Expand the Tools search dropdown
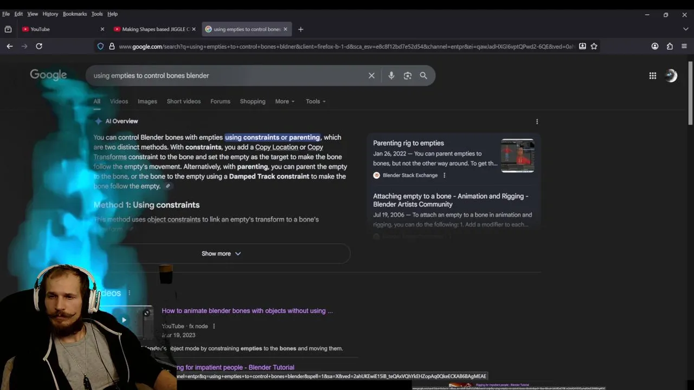Screen dimensions: 694x390 316,101
